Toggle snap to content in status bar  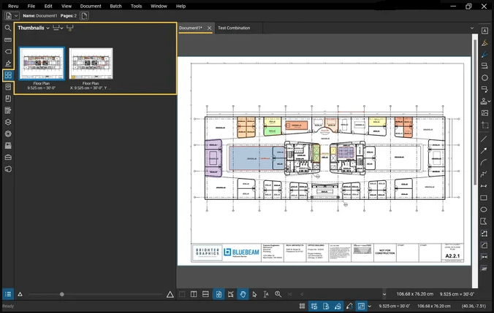[326, 306]
